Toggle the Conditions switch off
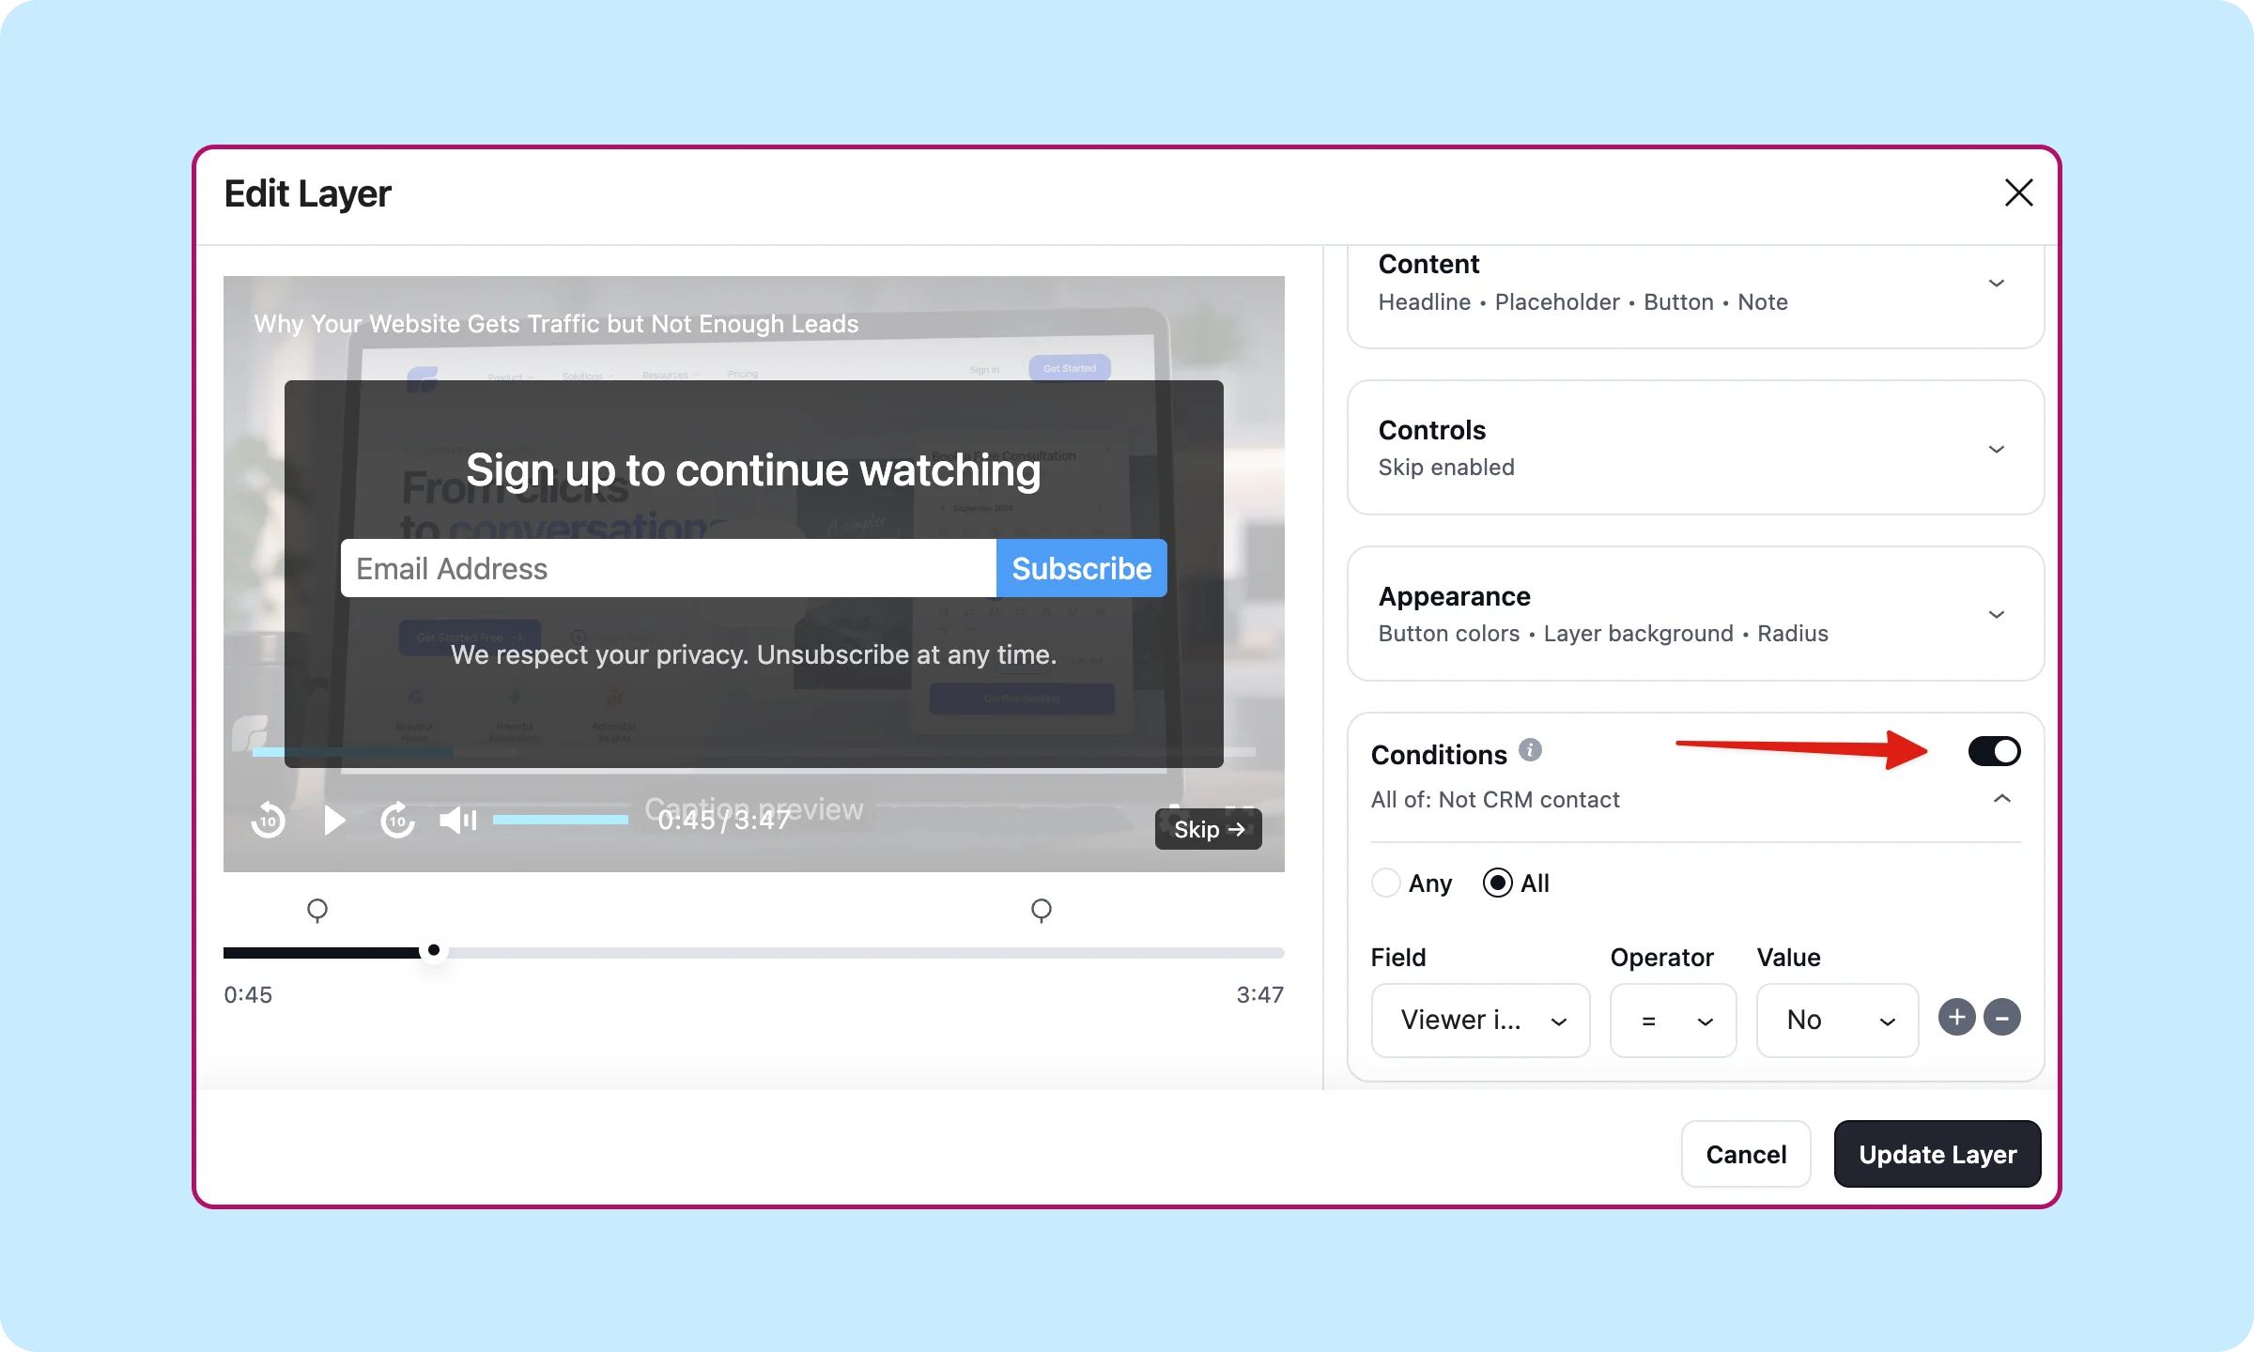 coord(1994,751)
